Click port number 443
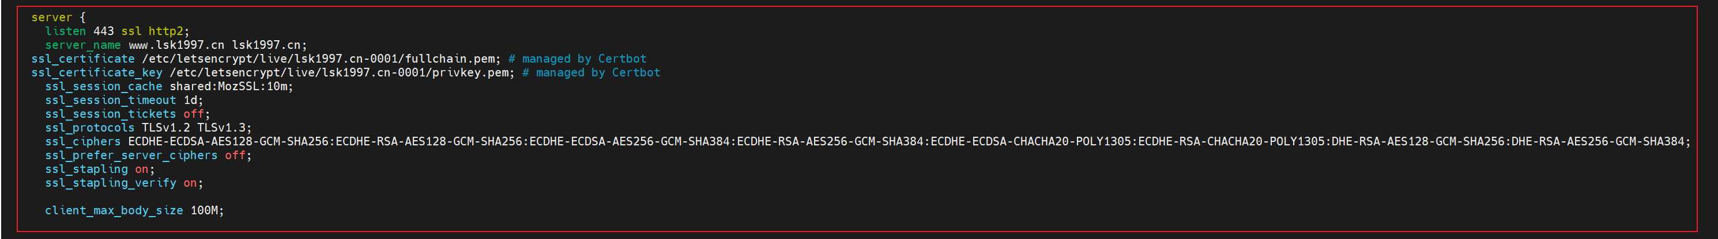 click(x=103, y=31)
